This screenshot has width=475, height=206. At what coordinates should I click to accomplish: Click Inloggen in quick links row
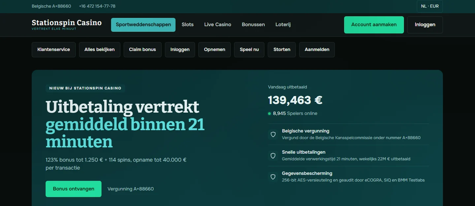point(180,50)
